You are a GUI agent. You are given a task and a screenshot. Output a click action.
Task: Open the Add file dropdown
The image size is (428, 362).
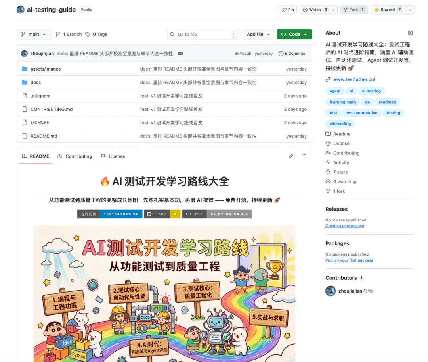coord(258,34)
